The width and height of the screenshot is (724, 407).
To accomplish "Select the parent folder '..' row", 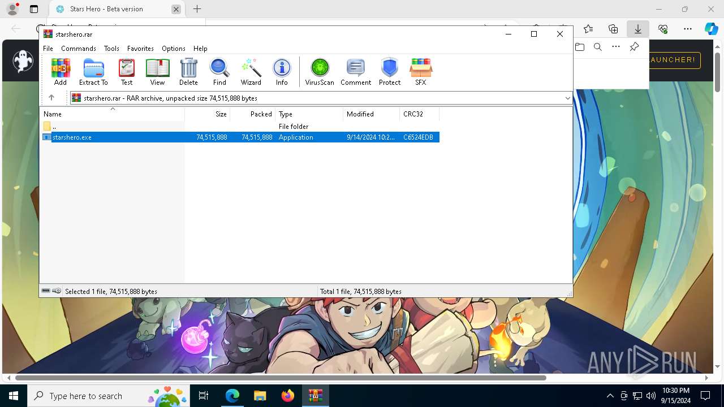I will click(240, 127).
